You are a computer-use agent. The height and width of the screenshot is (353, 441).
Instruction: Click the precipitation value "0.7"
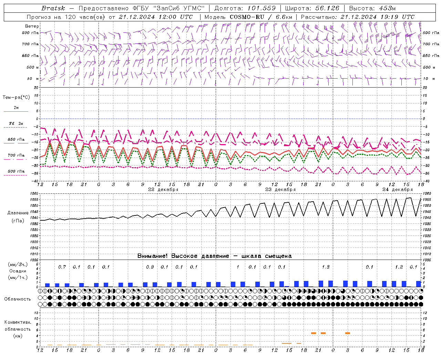62,267
